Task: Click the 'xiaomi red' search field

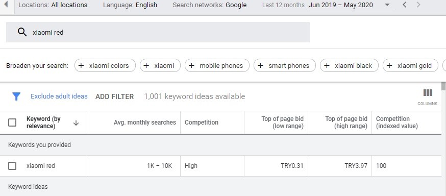Action: (158, 32)
